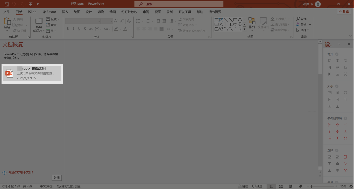Select the triangle shape in the shapes gallery
Viewport: 354px width, 189px height.
point(221,25)
